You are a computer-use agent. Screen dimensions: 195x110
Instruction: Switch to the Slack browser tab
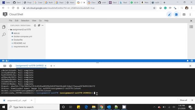click(113, 2)
